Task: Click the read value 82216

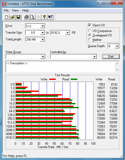Action: tap(113, 138)
